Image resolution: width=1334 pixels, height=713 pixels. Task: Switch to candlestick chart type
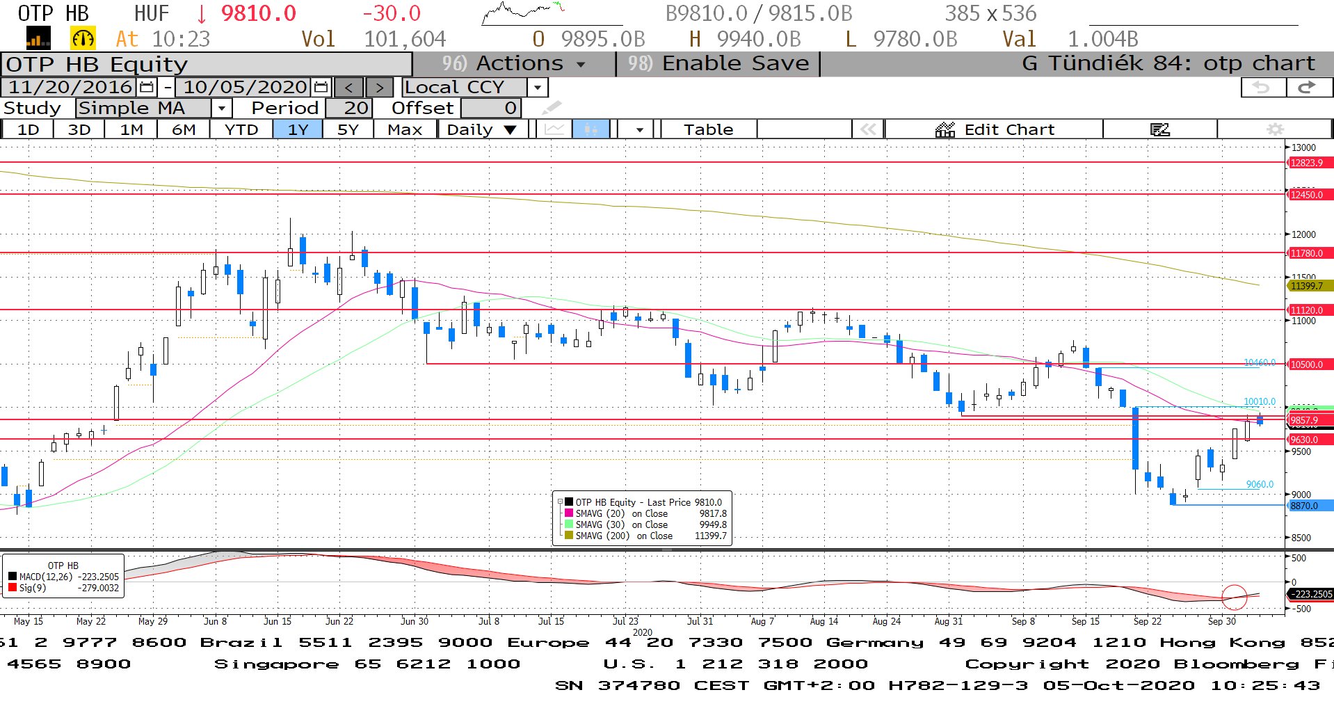pyautogui.click(x=591, y=129)
